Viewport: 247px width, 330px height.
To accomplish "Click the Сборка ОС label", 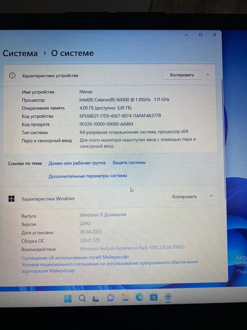I will tap(33, 241).
